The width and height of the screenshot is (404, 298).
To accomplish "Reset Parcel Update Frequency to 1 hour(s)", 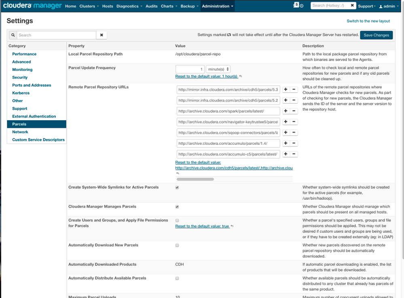I will pyautogui.click(x=207, y=76).
